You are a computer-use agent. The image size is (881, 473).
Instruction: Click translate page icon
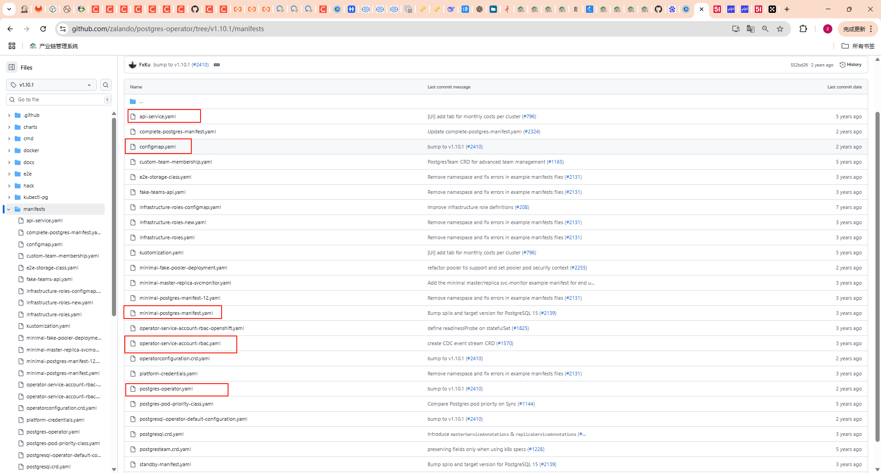point(751,29)
